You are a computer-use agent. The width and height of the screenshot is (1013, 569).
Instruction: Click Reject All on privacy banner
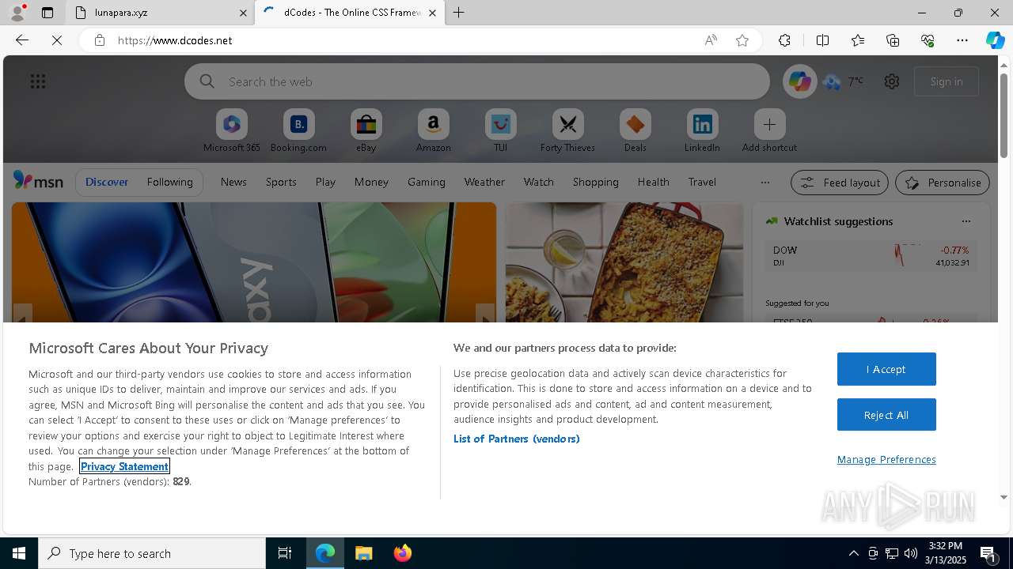(886, 415)
